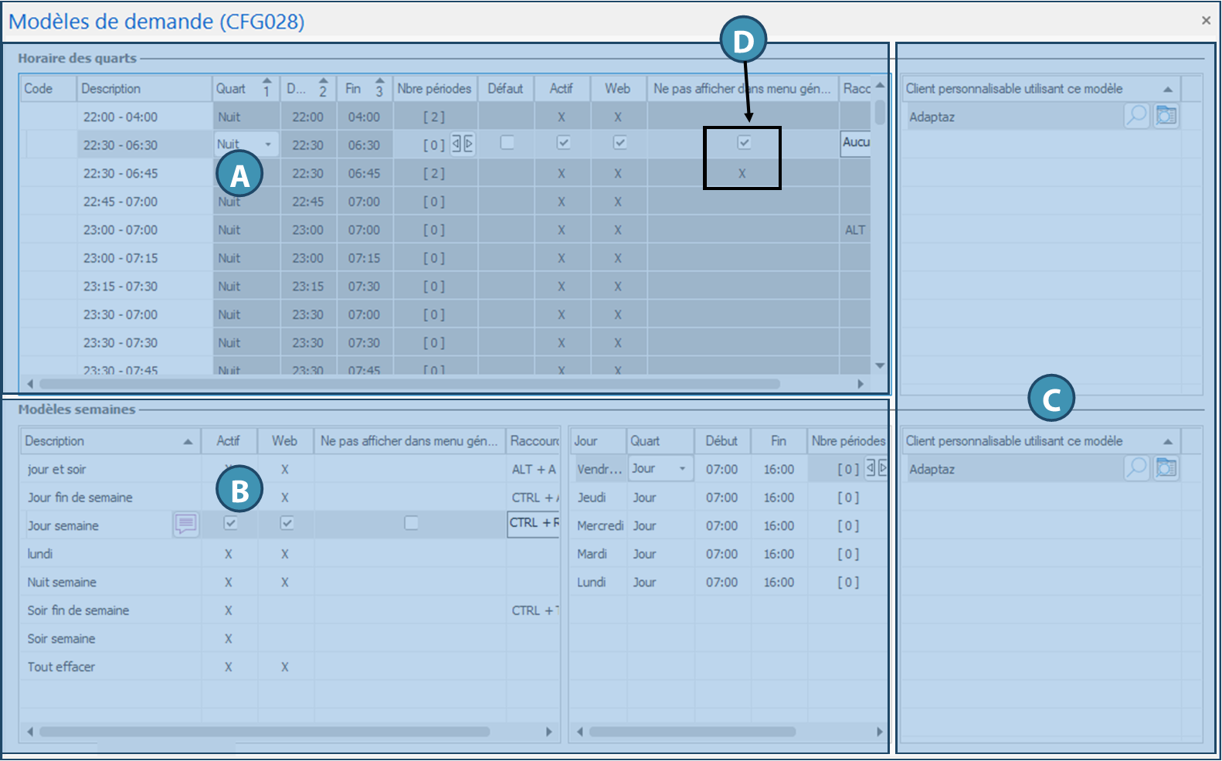Sort weekly models by Description column header
The width and height of the screenshot is (1222, 761).
point(108,441)
